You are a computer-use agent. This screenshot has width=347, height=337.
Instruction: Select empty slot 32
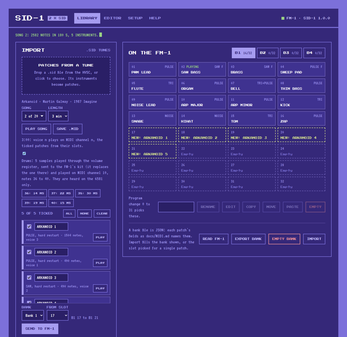click(x=301, y=184)
